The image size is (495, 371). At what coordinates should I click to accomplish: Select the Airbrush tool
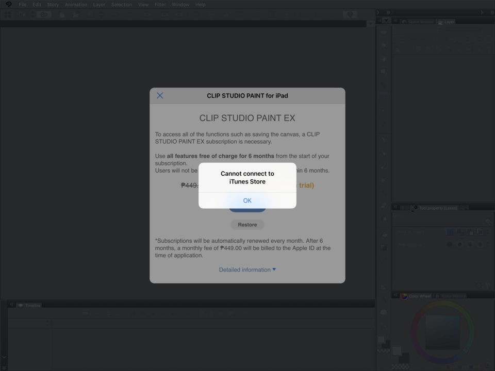[x=384, y=180]
